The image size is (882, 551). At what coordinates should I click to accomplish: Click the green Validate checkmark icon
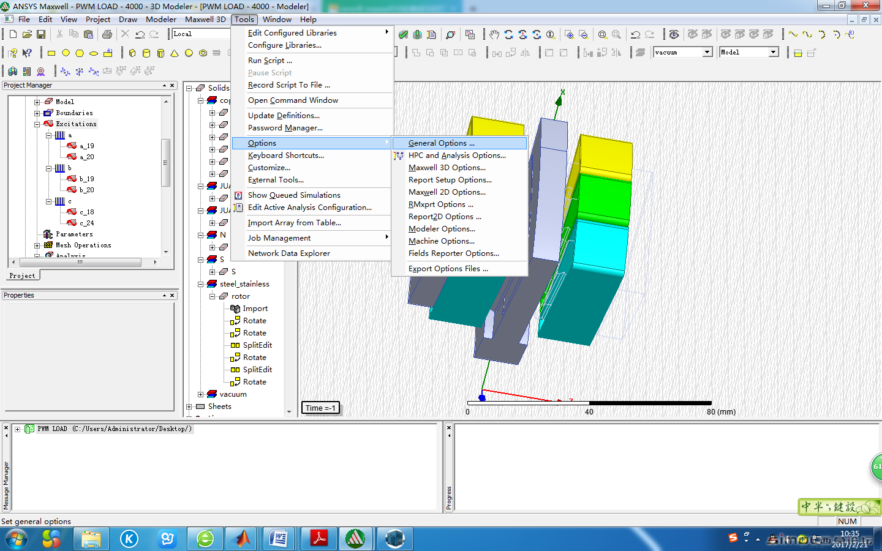[x=403, y=34]
